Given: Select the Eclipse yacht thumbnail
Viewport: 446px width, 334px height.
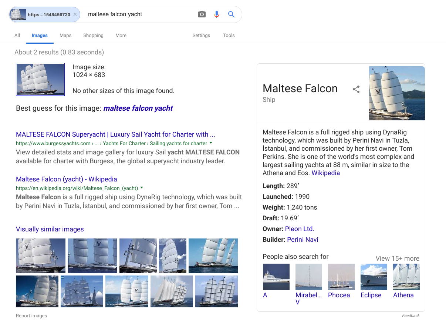Looking at the screenshot, I should tap(374, 277).
